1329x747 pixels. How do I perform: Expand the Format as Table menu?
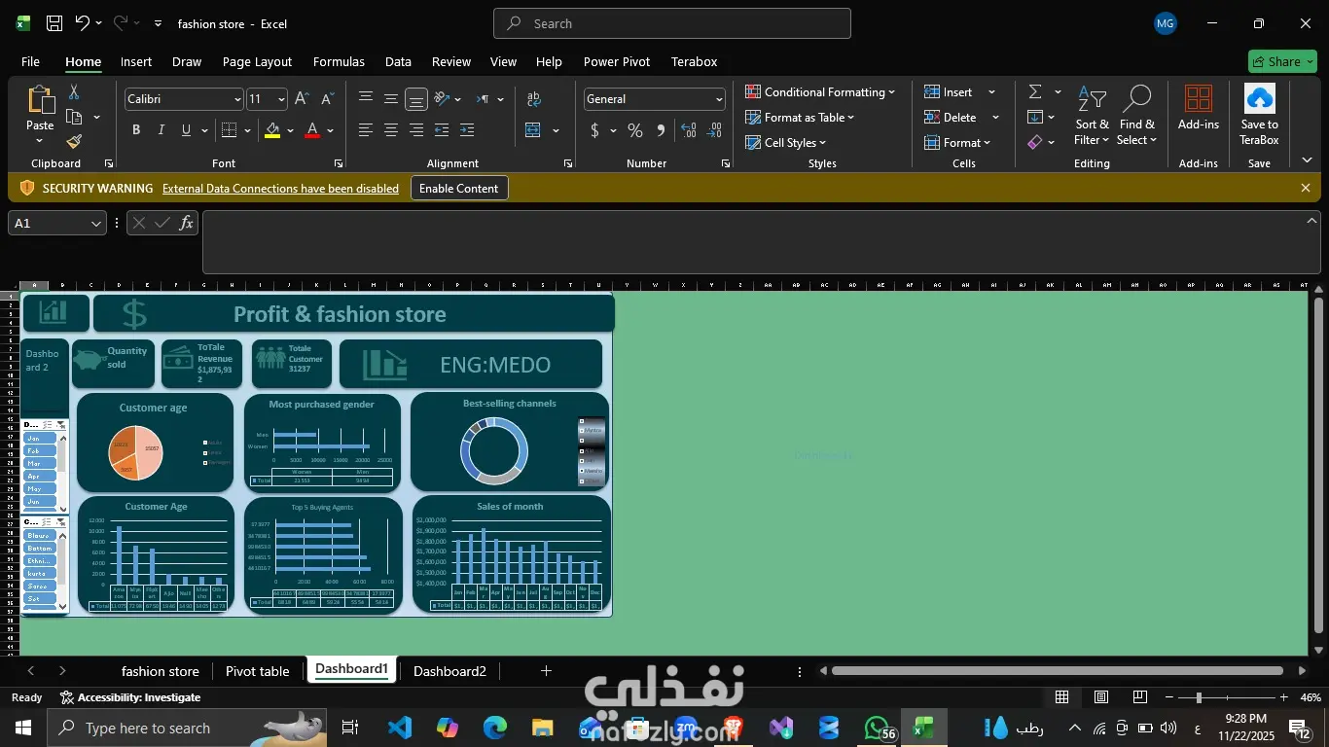point(800,118)
